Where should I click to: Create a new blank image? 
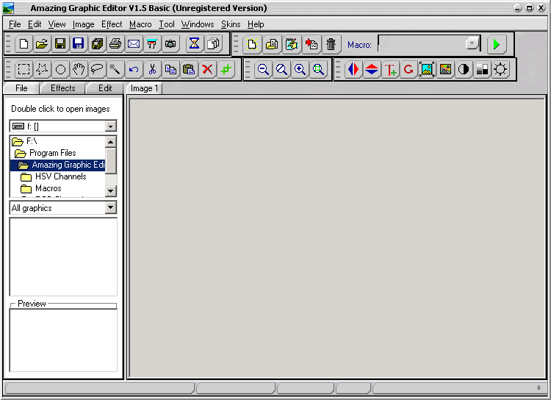[24, 44]
